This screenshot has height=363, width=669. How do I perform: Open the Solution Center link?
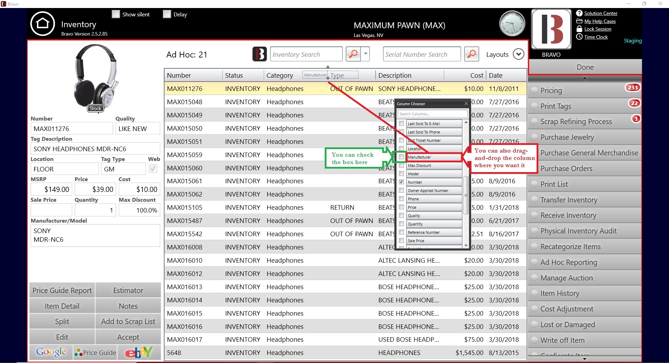(601, 13)
